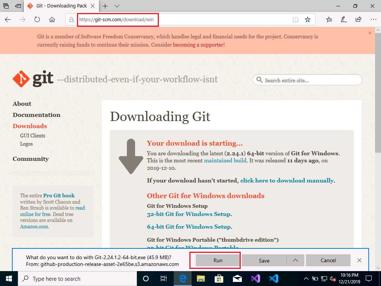Viewport: 381px width, 286px height.
Task: Close the download prompt bar
Action: [359, 260]
